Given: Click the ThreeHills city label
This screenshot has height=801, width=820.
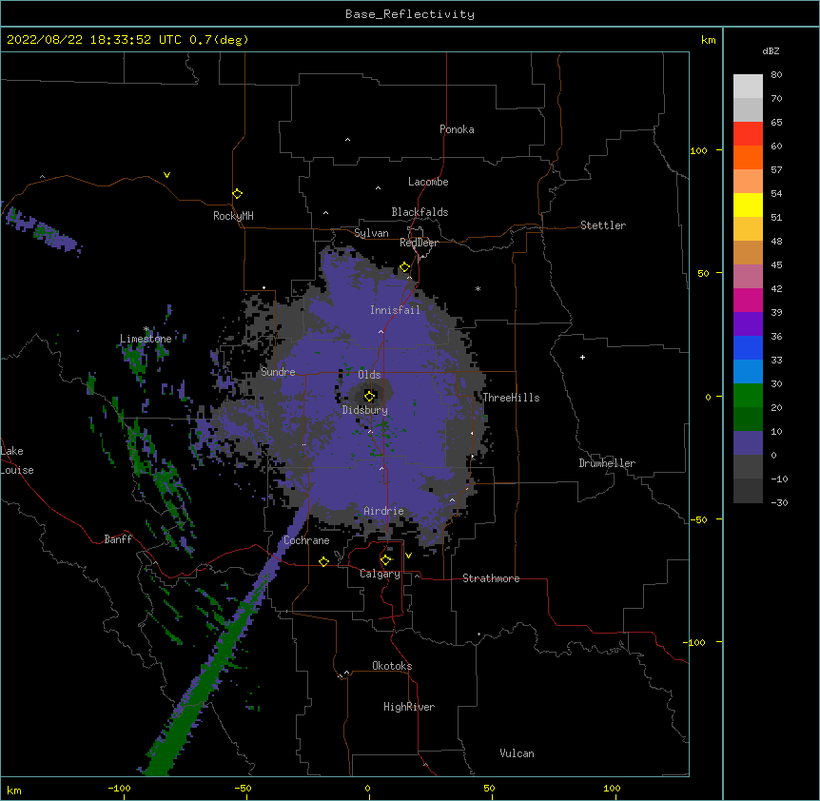Looking at the screenshot, I should 511,398.
